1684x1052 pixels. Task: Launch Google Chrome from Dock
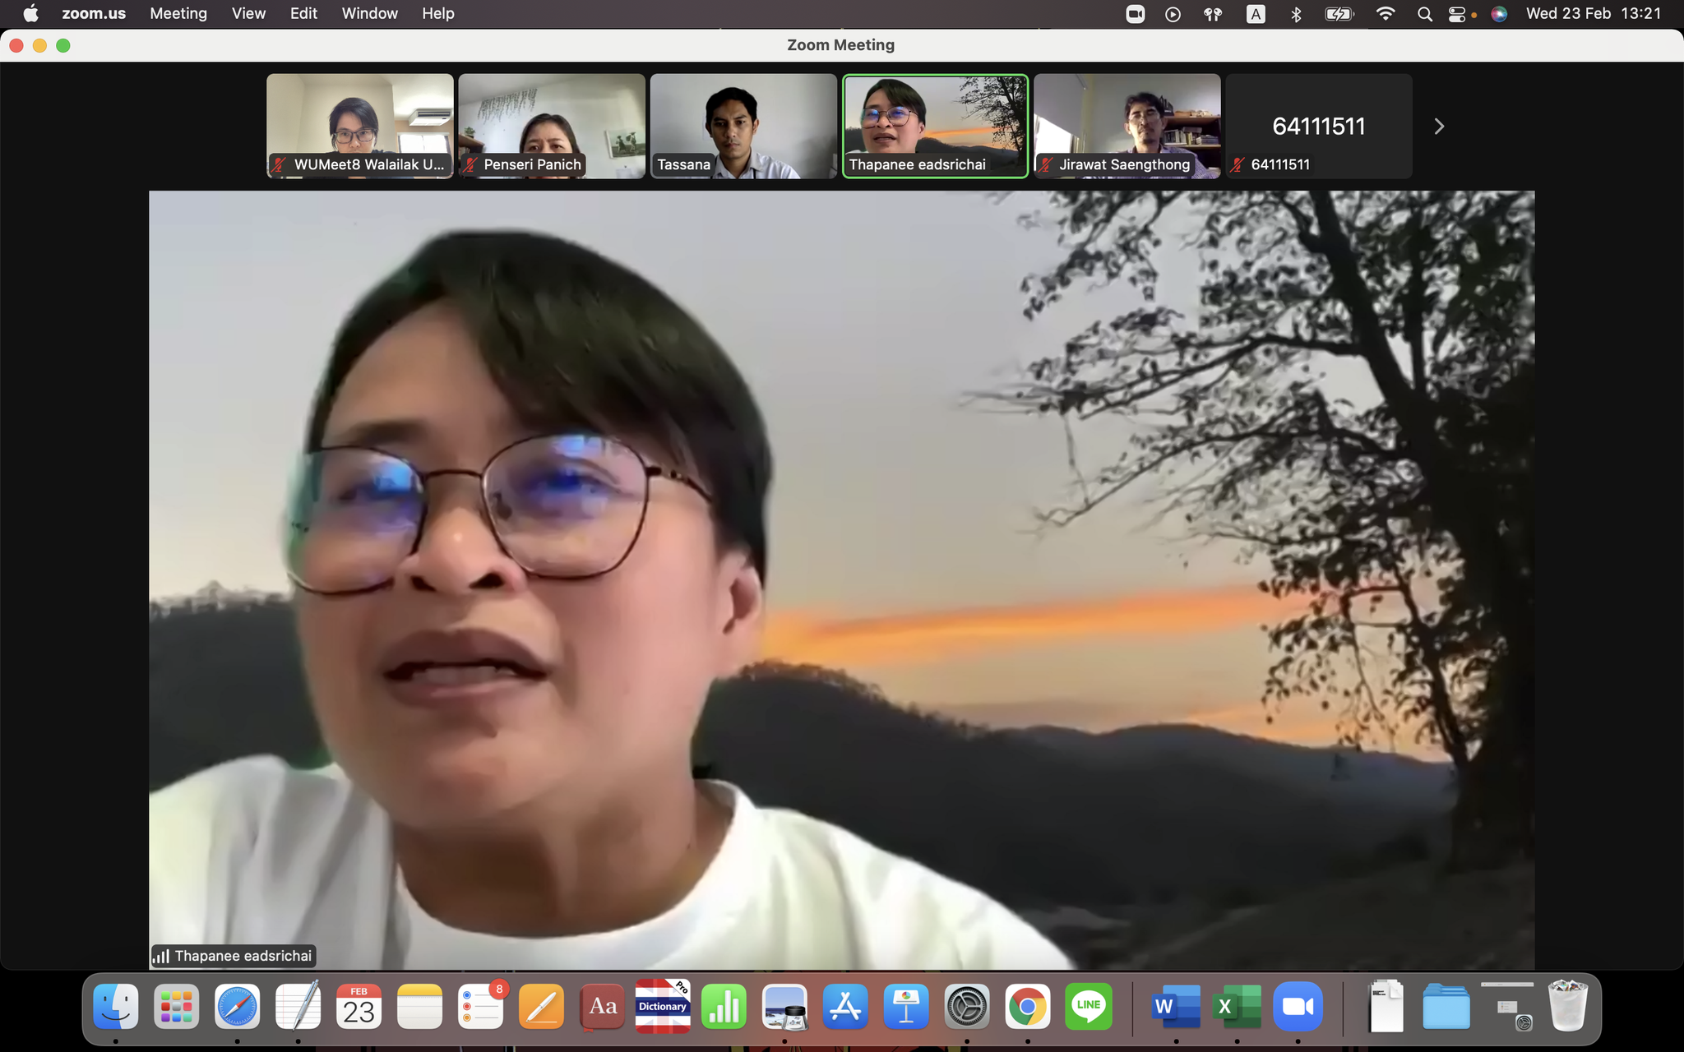tap(1027, 1007)
